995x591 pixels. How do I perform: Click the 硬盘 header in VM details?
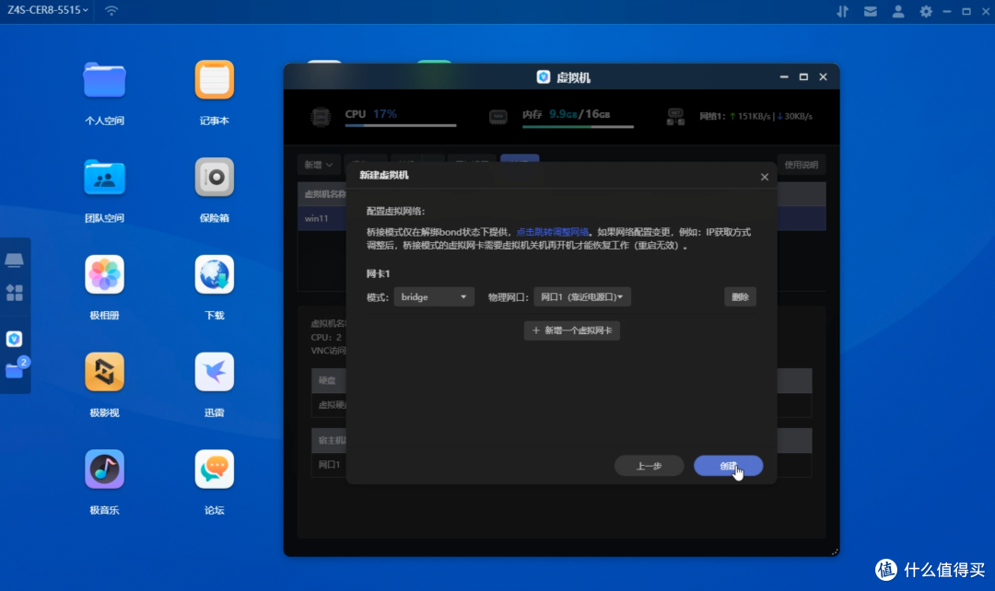pos(327,380)
